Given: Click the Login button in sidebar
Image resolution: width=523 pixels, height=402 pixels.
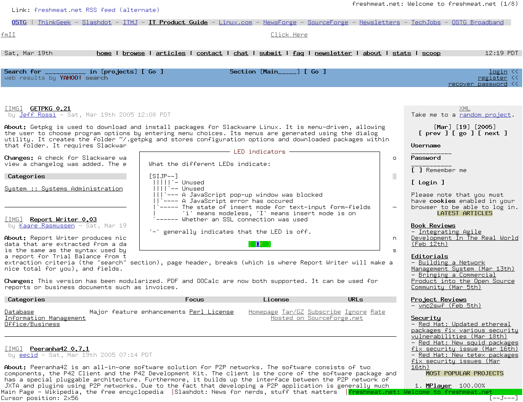Looking at the screenshot, I should 428,182.
